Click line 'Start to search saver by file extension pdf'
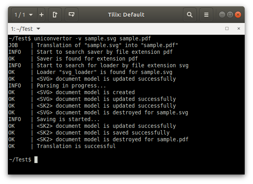The image size is (253, 184). click(x=104, y=52)
